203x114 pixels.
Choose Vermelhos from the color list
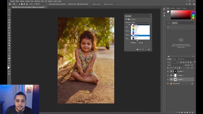coord(141,26)
